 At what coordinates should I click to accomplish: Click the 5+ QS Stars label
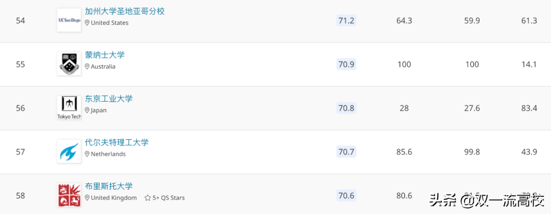[x=168, y=198]
